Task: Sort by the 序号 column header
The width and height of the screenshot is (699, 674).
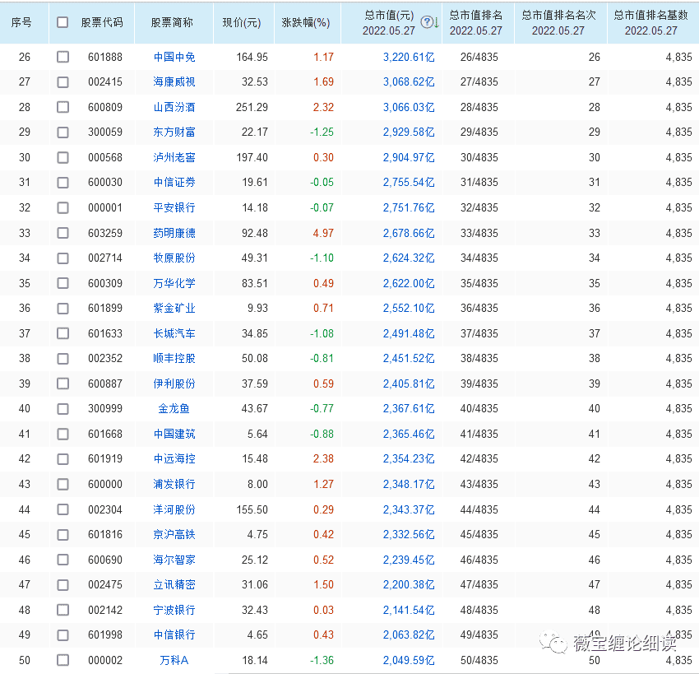Action: (x=21, y=22)
